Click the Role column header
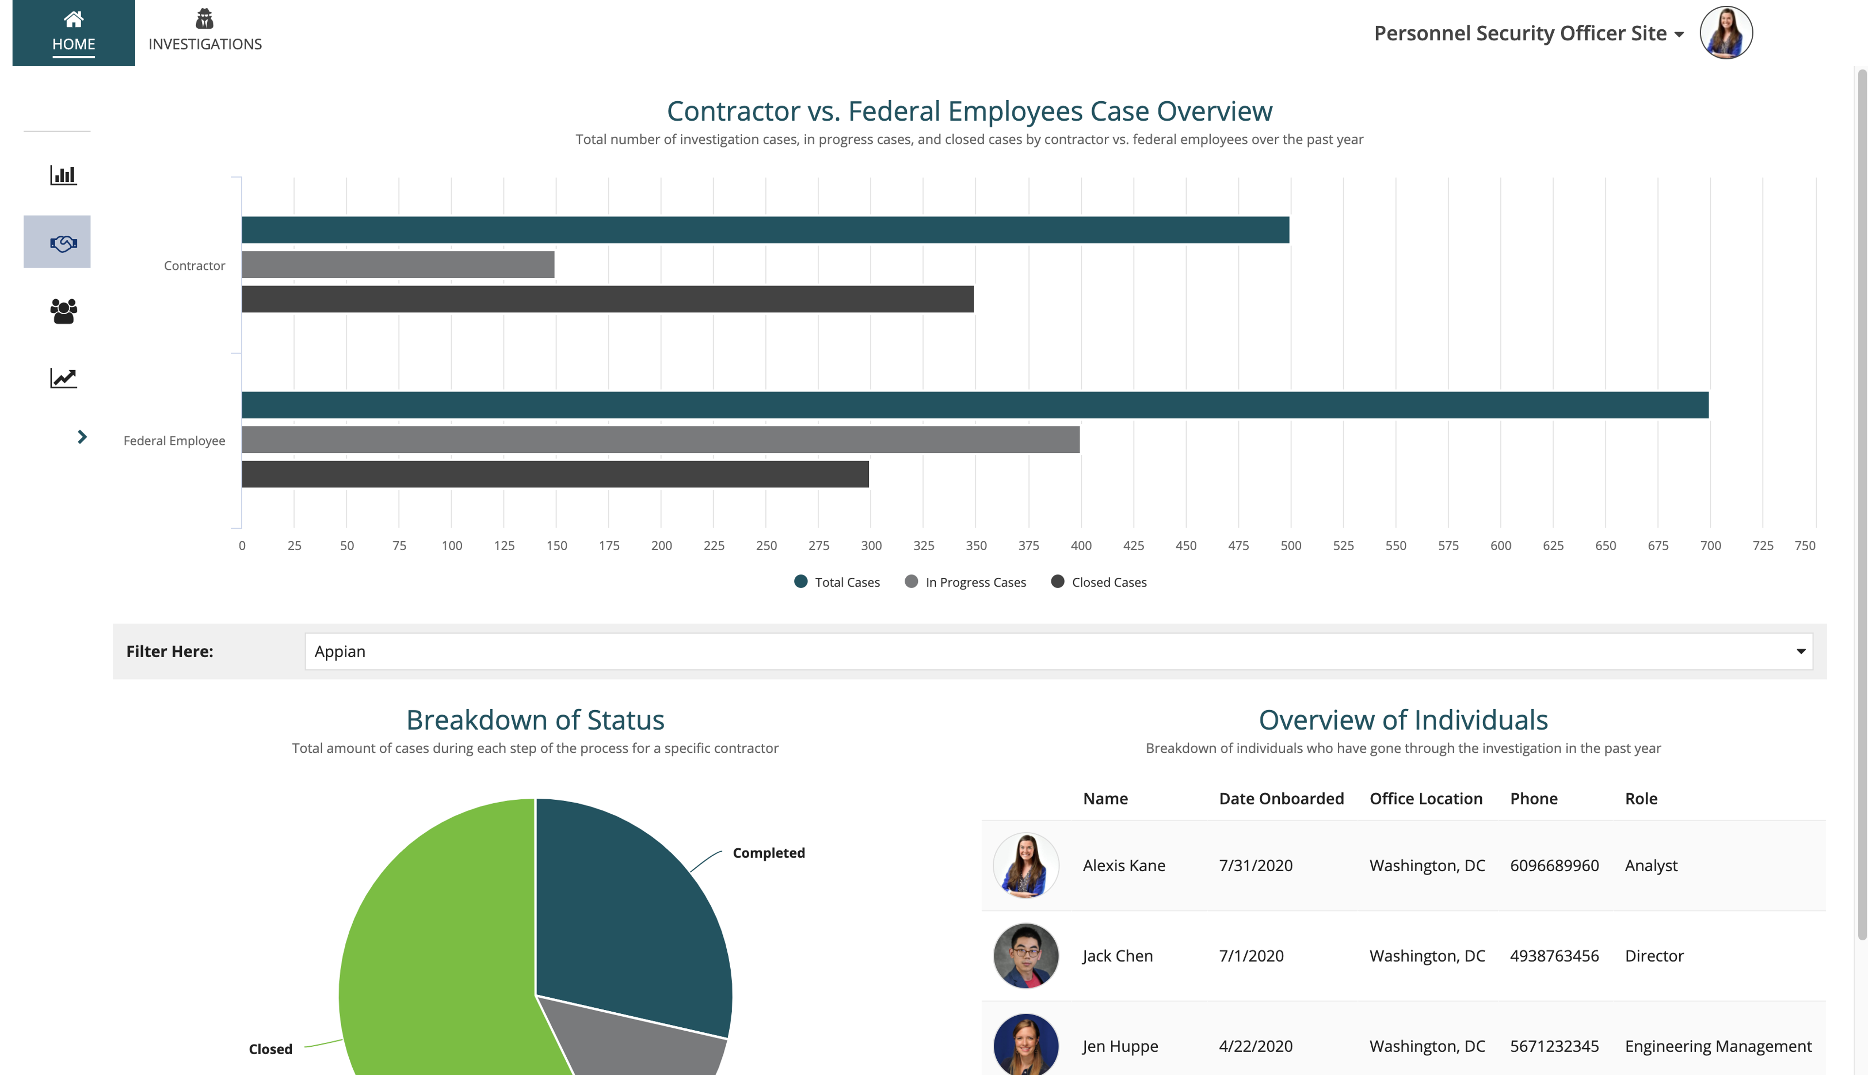1868x1075 pixels. coord(1641,799)
